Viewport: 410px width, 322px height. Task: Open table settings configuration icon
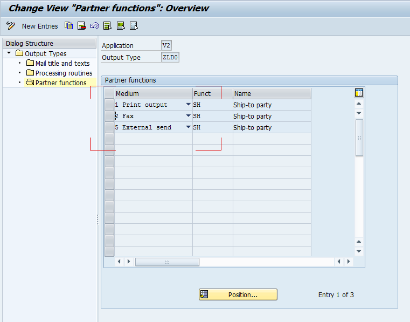click(359, 93)
